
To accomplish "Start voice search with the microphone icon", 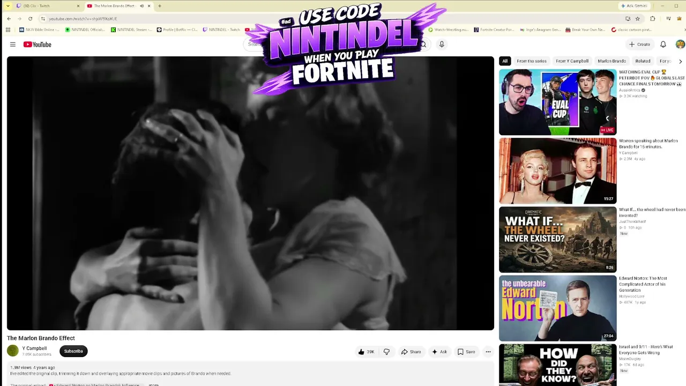I will (442, 44).
